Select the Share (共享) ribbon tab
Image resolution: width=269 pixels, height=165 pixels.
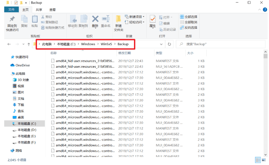pyautogui.click(x=39, y=10)
